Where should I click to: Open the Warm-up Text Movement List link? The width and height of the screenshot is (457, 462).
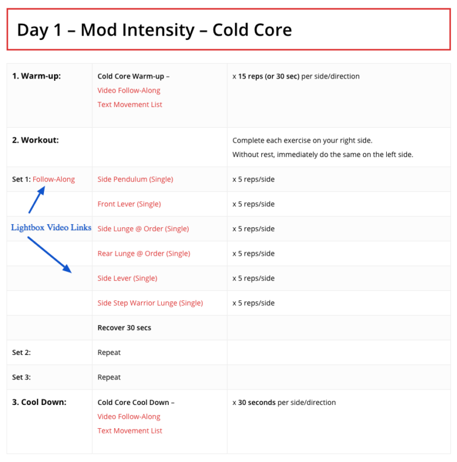[130, 105]
